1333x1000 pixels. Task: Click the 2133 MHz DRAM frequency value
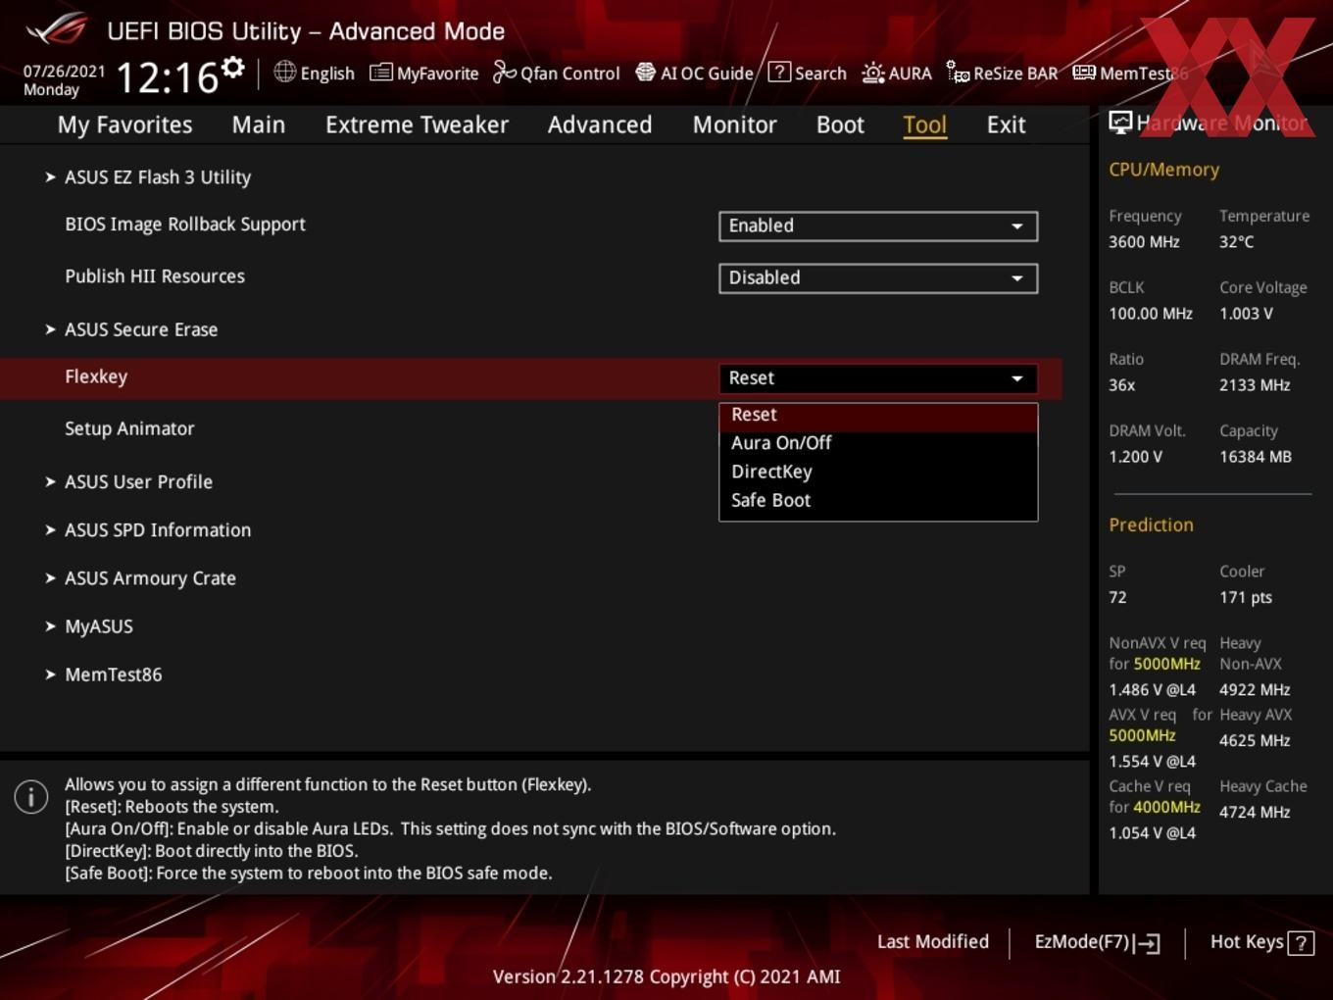[x=1255, y=385]
